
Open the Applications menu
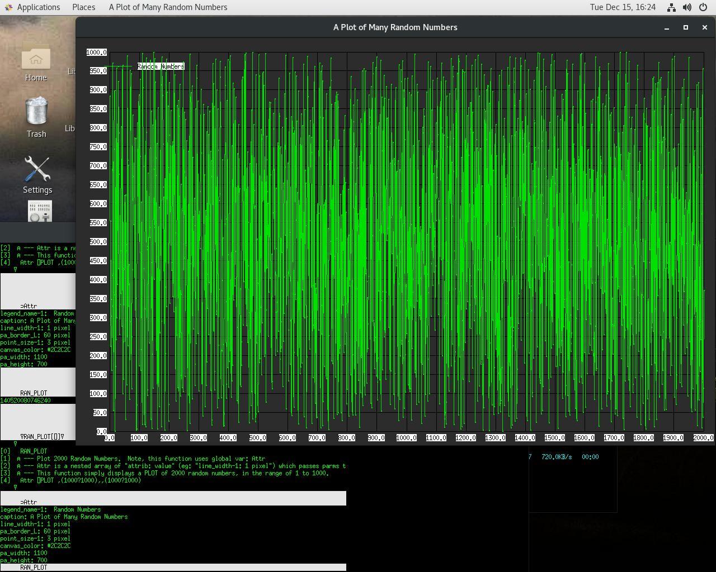(x=39, y=7)
